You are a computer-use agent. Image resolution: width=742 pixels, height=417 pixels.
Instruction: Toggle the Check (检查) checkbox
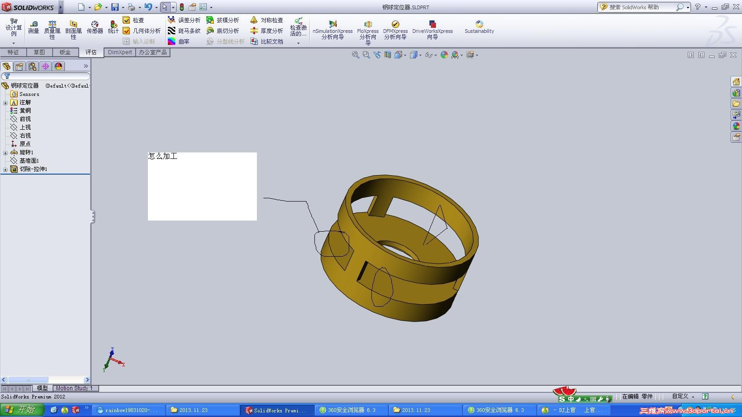(x=126, y=20)
